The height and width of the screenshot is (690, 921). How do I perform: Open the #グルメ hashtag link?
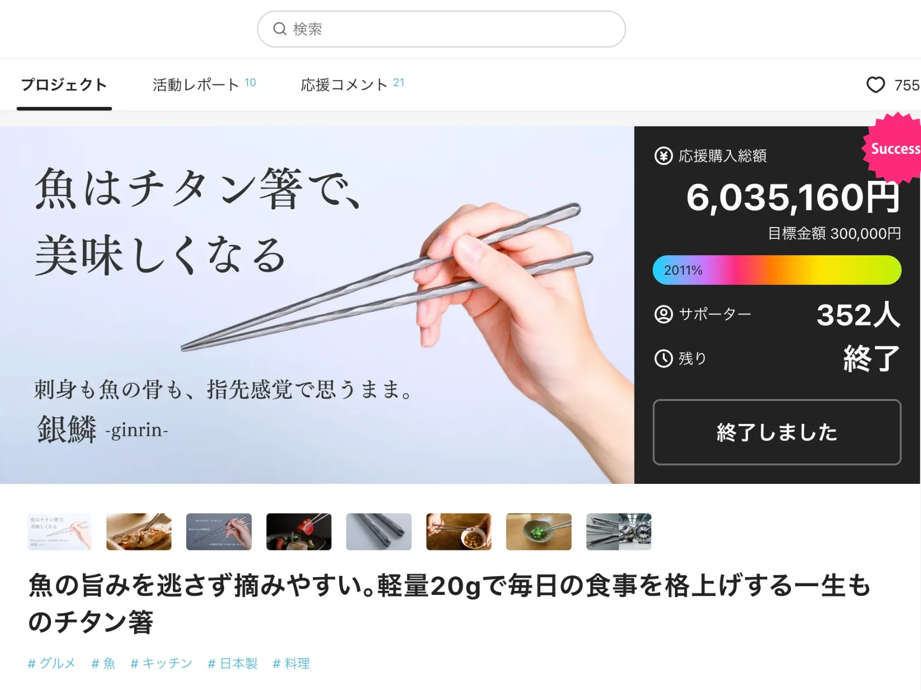(x=52, y=663)
